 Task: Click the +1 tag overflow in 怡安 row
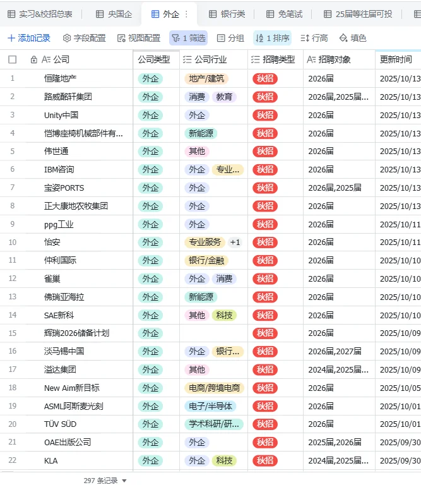tap(235, 242)
